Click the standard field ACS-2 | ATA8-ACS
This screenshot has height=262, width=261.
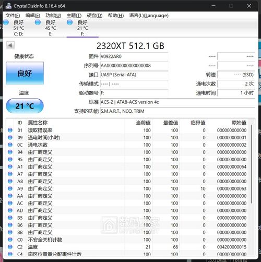click(x=177, y=102)
